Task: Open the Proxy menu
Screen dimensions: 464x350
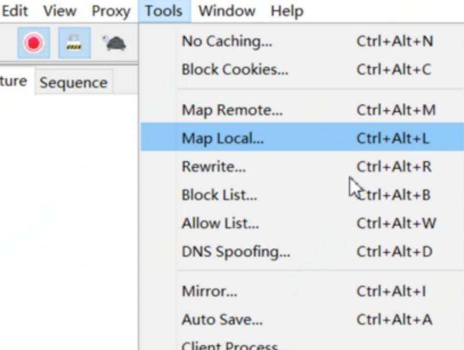Action: [x=110, y=11]
